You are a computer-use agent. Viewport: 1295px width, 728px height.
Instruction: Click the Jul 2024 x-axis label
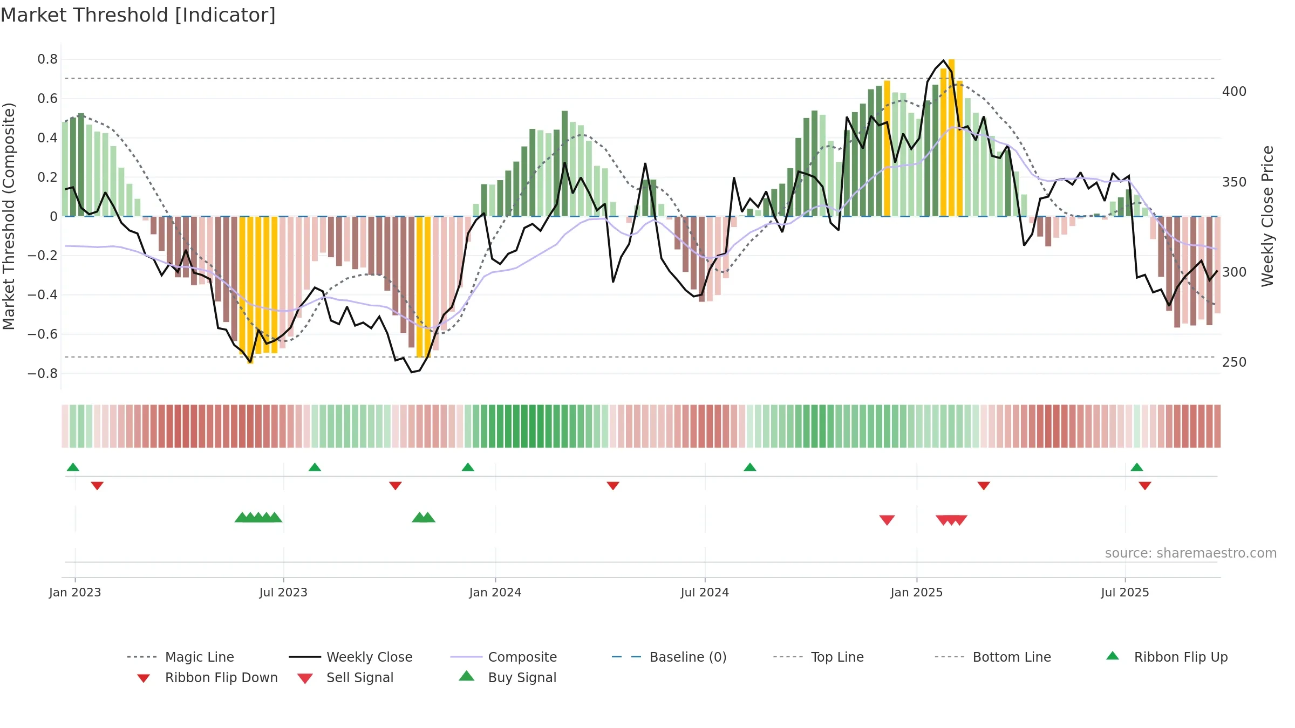coord(705,592)
